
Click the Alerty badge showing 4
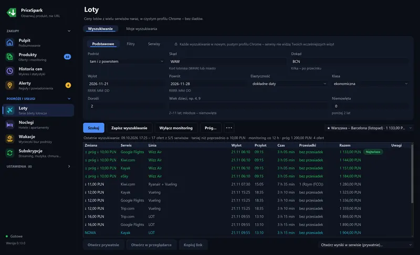pos(68,86)
